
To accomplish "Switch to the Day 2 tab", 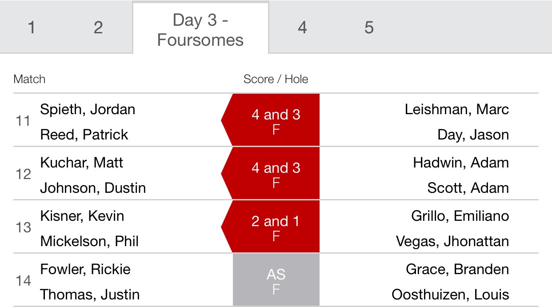I will click(x=98, y=28).
